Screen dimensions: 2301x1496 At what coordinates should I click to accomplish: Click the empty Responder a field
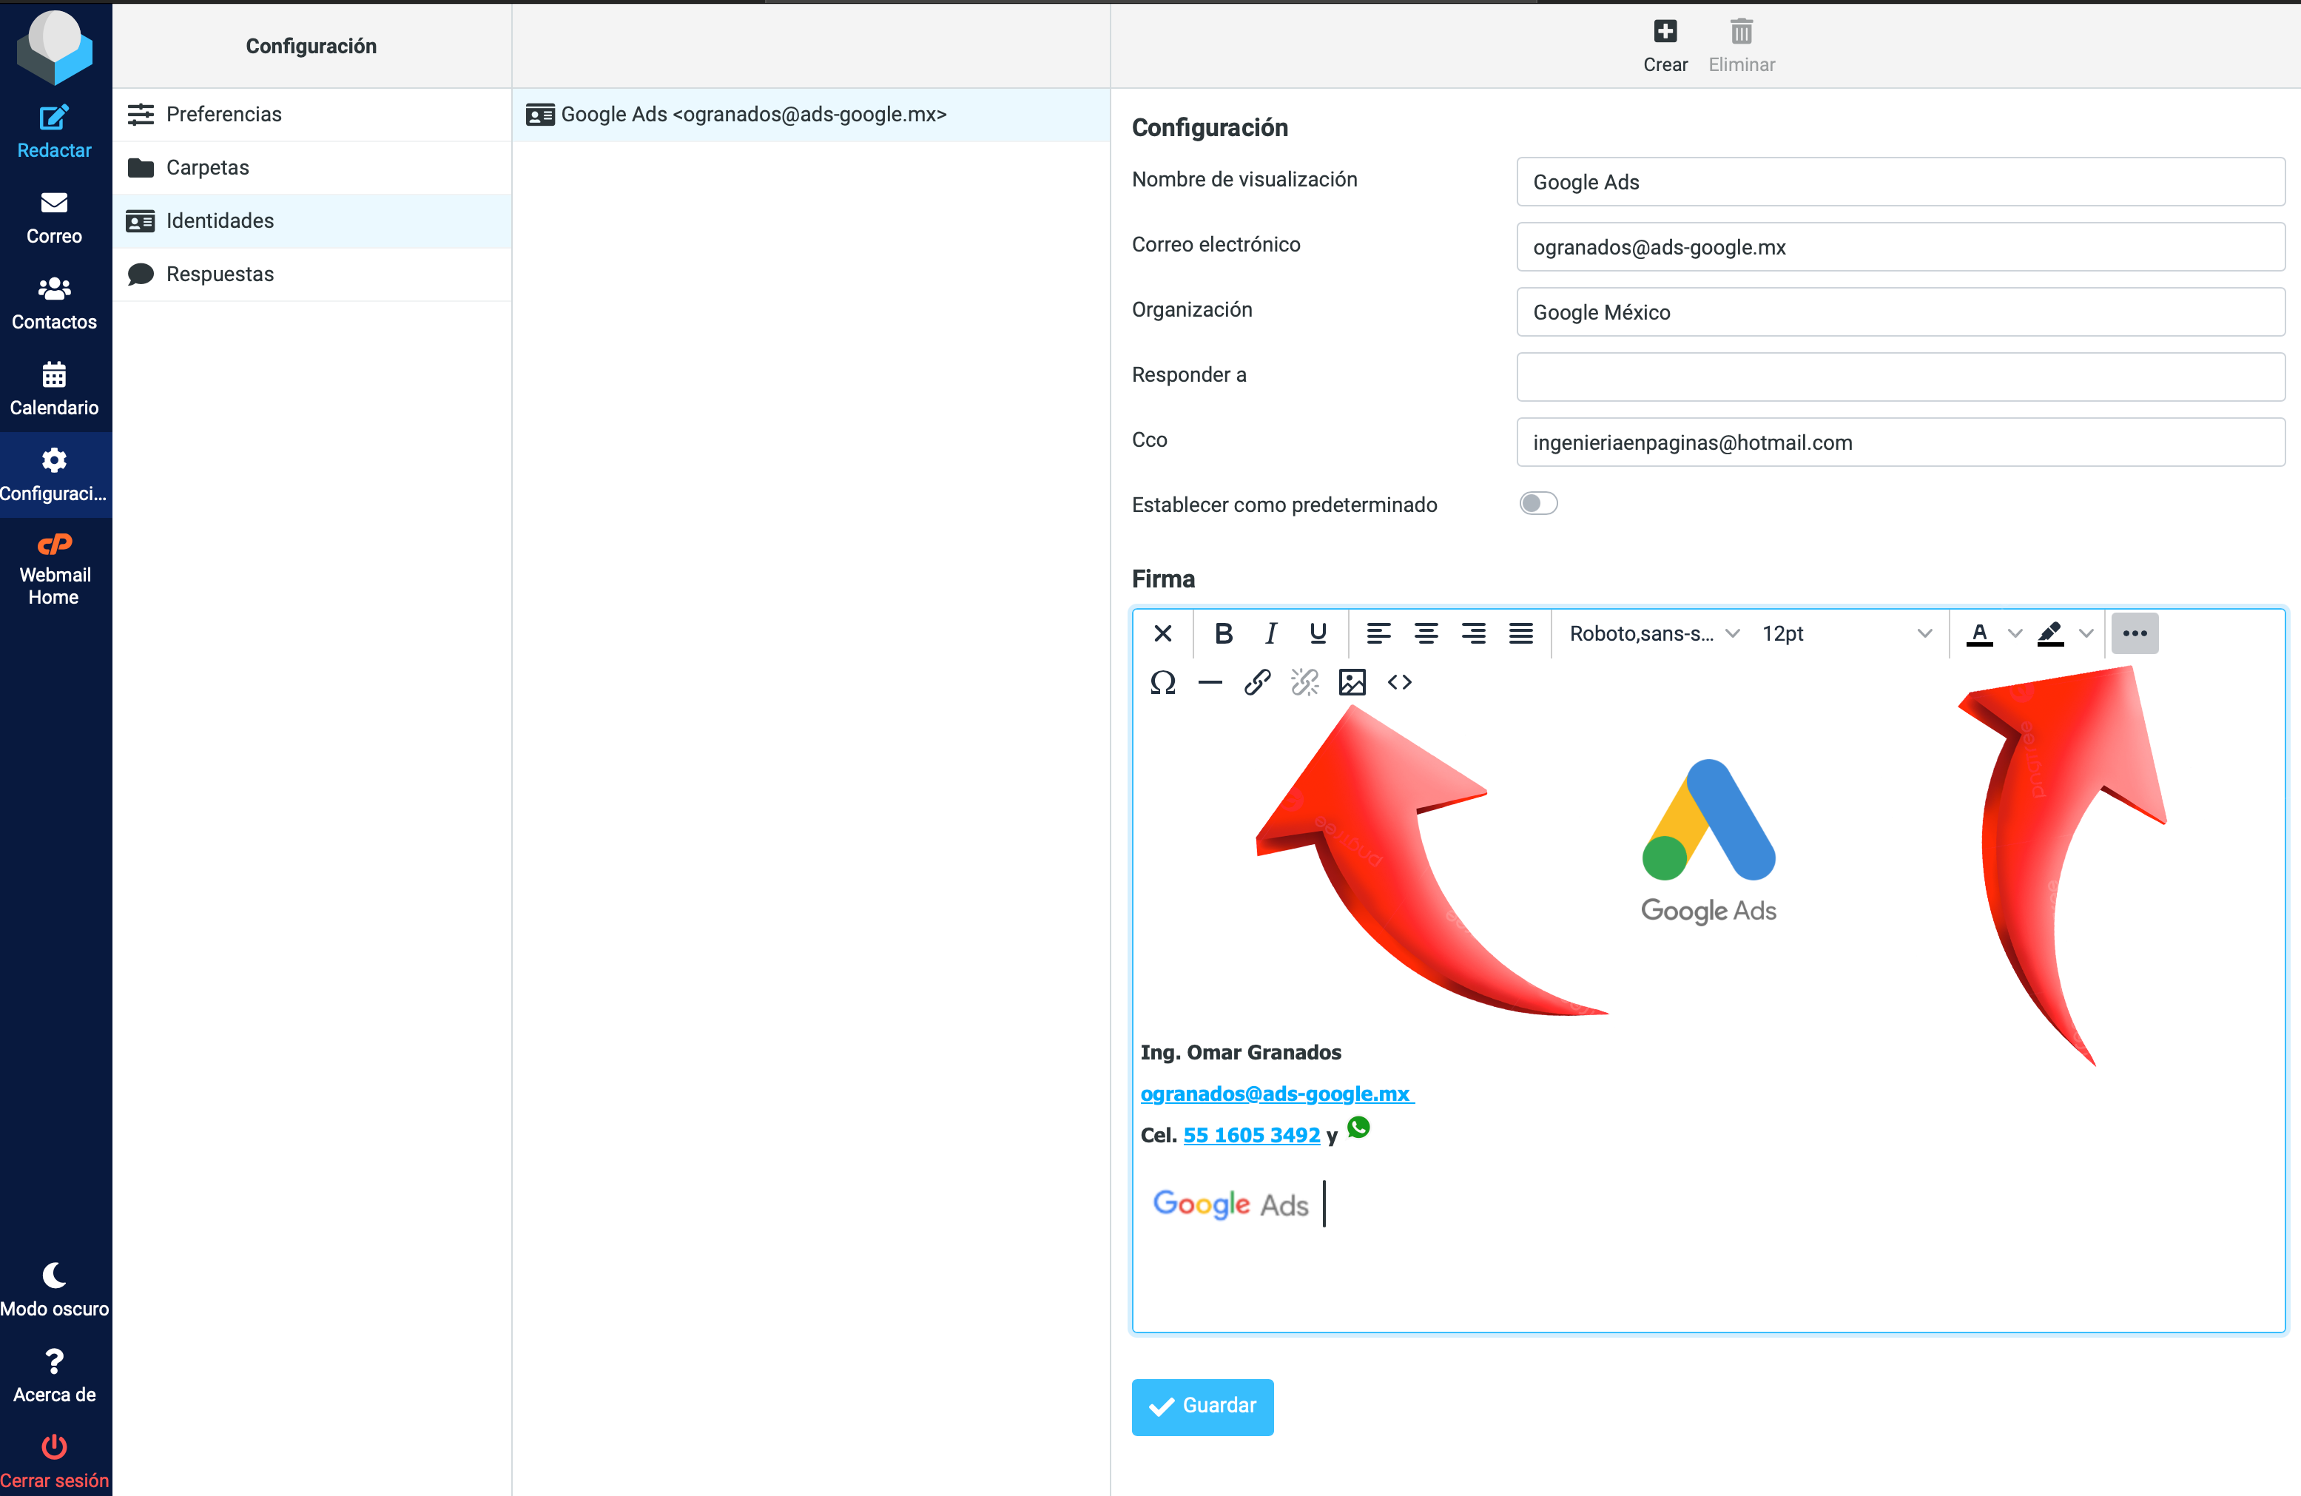click(1900, 377)
